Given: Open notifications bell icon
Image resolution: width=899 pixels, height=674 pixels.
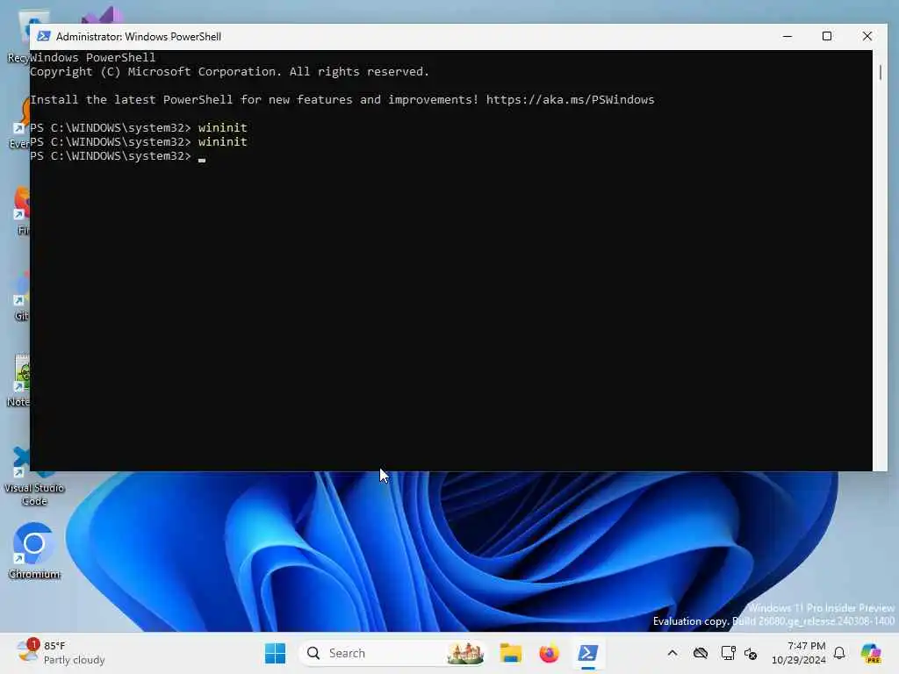Looking at the screenshot, I should 839,653.
